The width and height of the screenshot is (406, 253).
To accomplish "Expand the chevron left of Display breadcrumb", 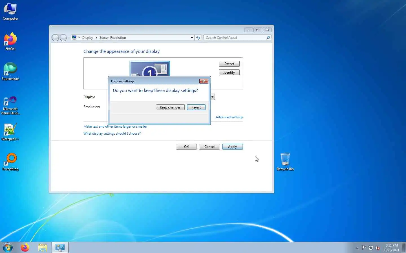I will pyautogui.click(x=79, y=38).
